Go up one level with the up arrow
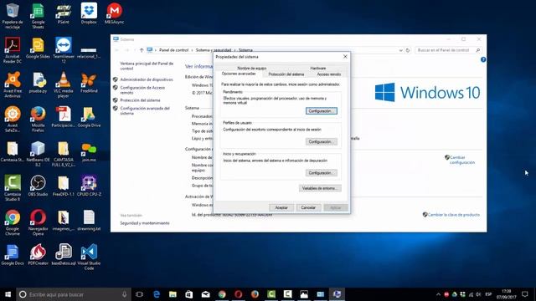Screen dimensions: 536x301 tap(142, 50)
